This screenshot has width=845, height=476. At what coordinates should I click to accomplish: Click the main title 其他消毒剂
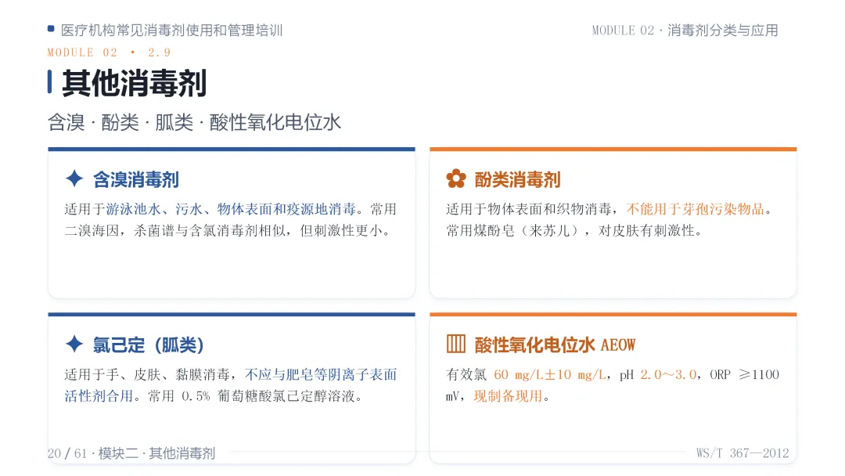click(x=135, y=83)
